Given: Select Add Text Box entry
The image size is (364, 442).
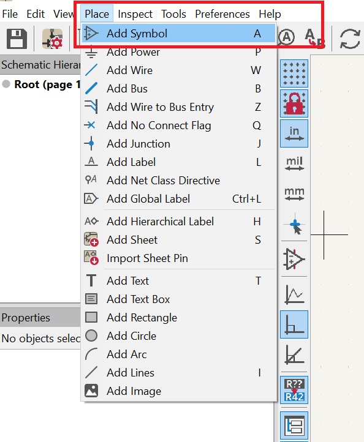Looking at the screenshot, I should 178,299.
